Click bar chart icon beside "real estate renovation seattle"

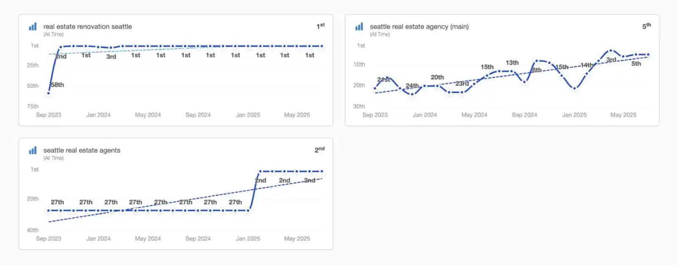pos(33,27)
